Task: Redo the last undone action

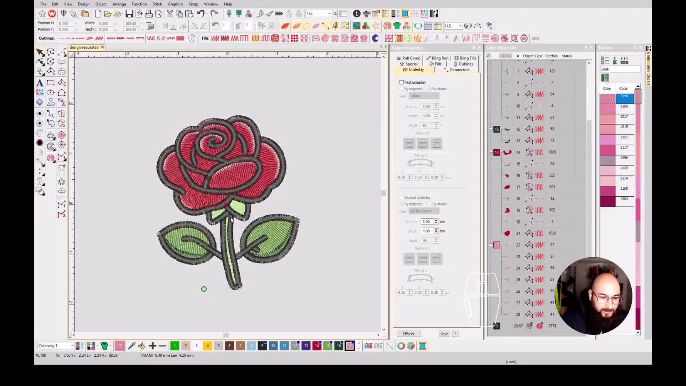Action: (214, 13)
